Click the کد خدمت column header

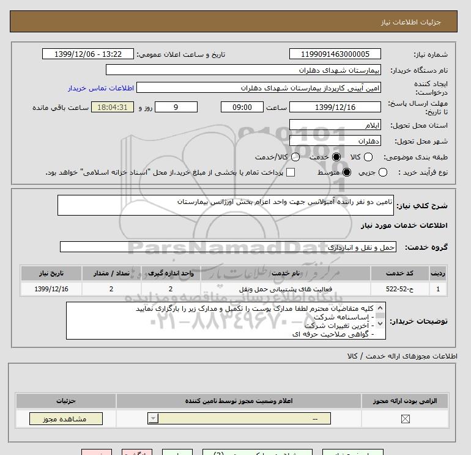pos(399,273)
